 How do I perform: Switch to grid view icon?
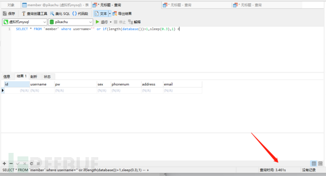314,164
